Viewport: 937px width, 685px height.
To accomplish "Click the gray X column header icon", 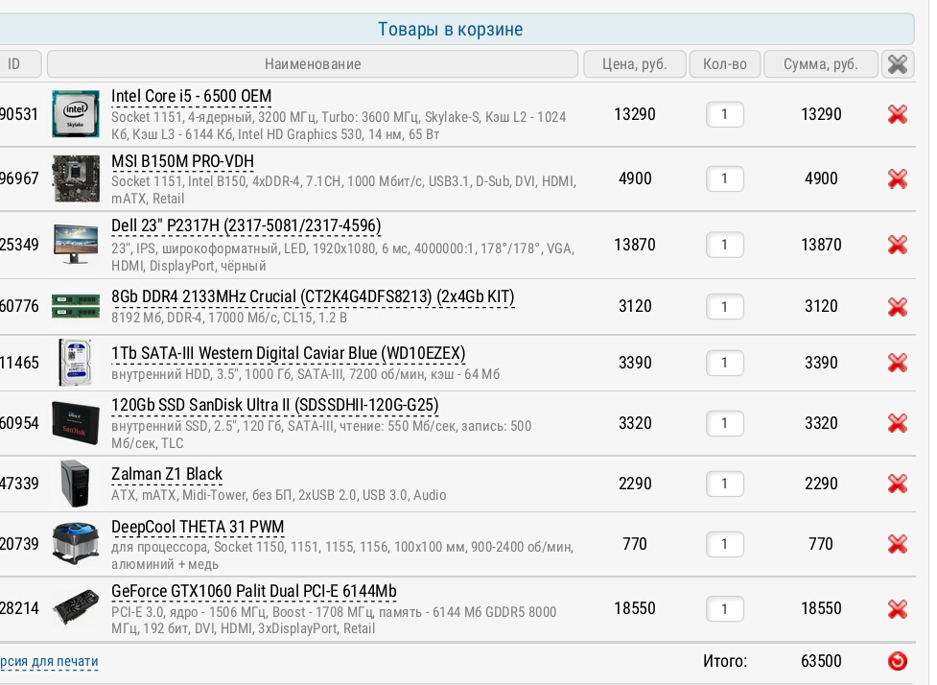I will point(898,64).
